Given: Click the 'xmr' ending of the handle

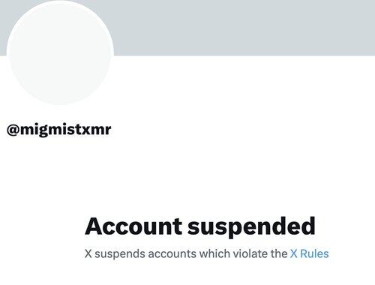Looking at the screenshot, I should tap(97, 130).
